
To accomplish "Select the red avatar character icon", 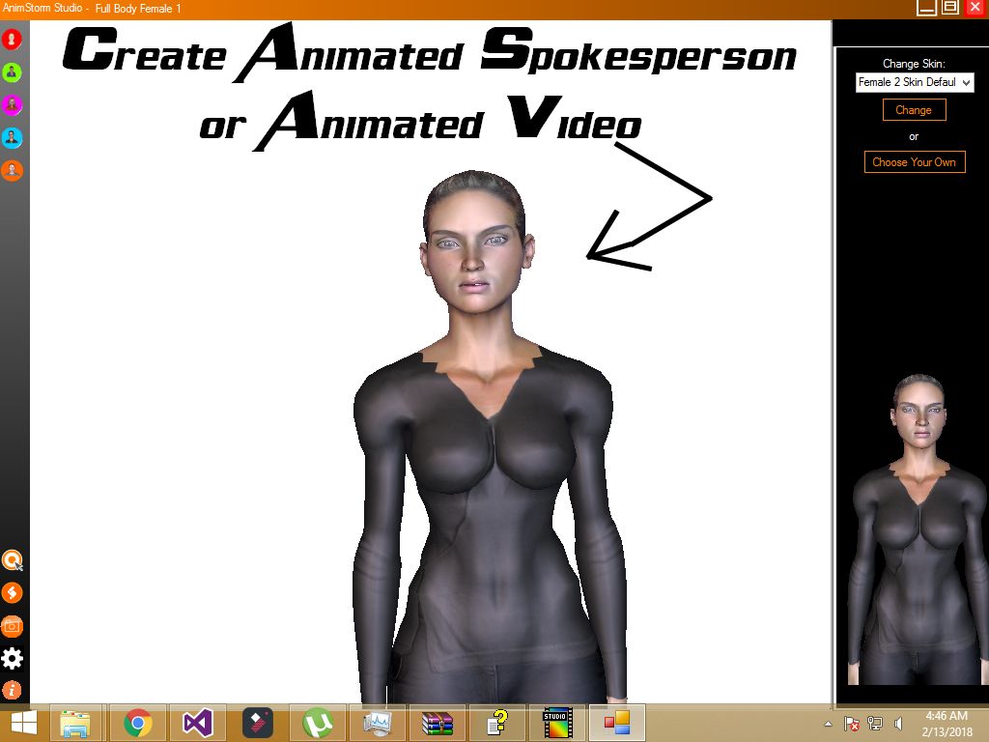I will 12,40.
